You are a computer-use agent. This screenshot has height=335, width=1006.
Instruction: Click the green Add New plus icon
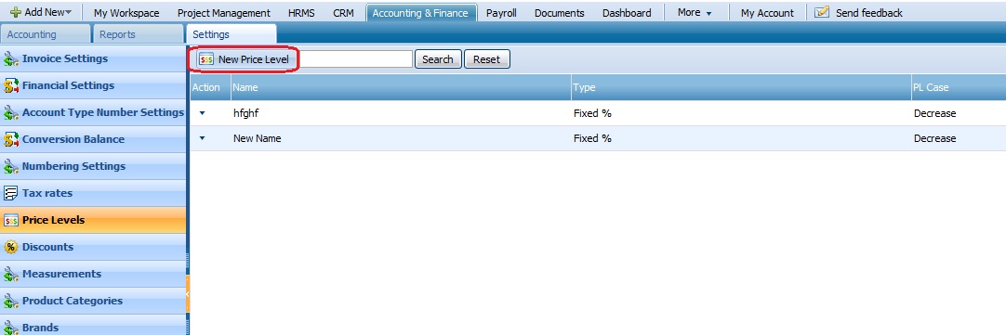[x=16, y=12]
